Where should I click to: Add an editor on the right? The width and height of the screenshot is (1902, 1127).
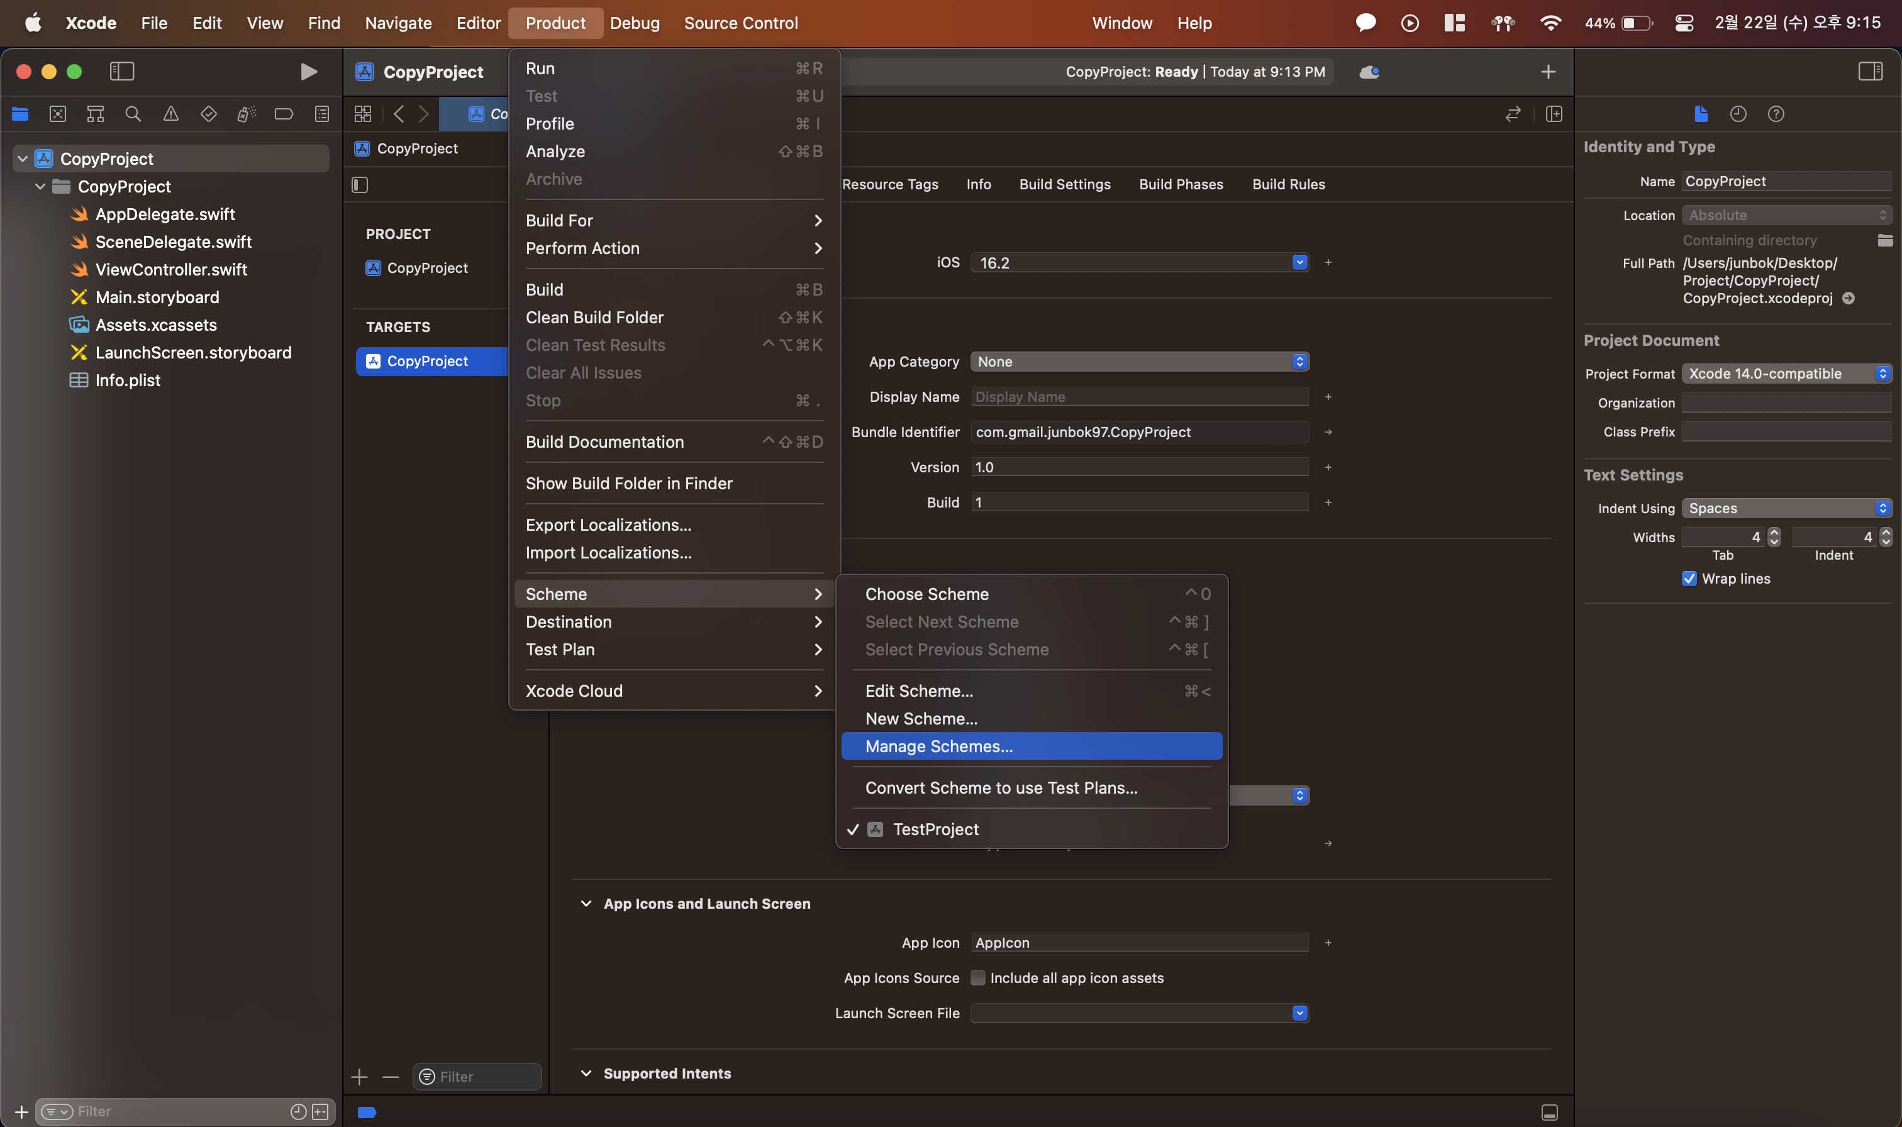pyautogui.click(x=1554, y=114)
